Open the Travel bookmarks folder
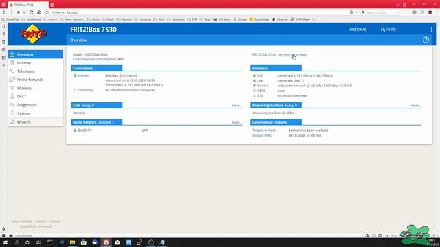The width and height of the screenshot is (440, 247). click(109, 19)
